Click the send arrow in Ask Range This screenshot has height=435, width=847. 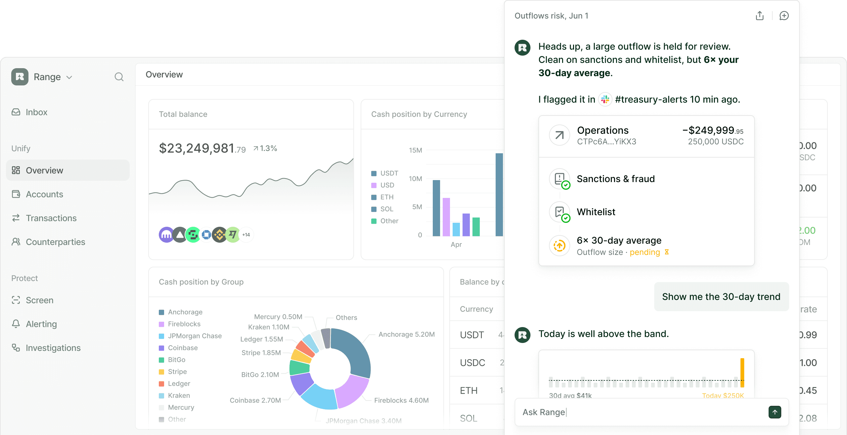click(x=775, y=412)
